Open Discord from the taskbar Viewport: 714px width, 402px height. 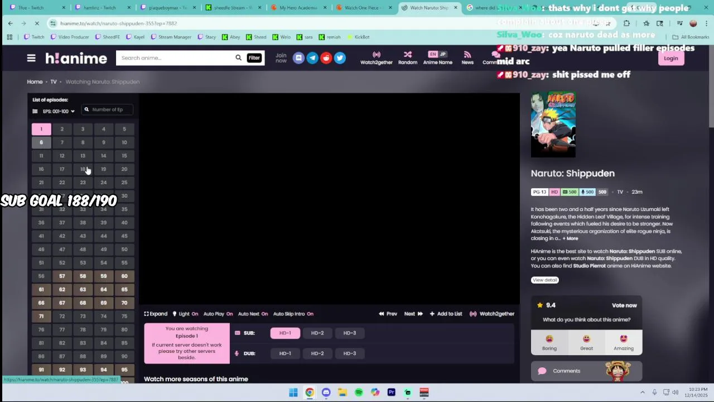[326, 393]
